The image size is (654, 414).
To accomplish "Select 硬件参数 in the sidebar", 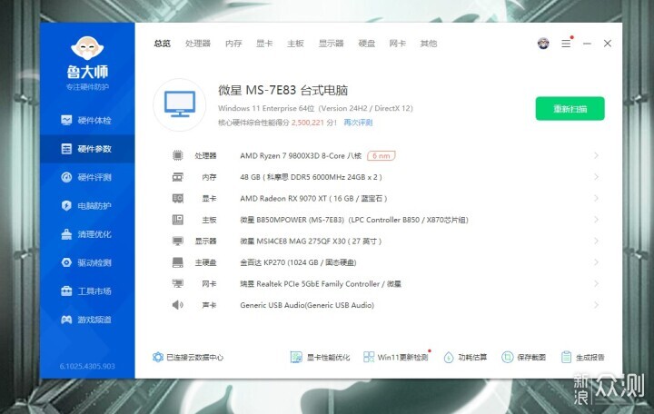I will pyautogui.click(x=86, y=149).
